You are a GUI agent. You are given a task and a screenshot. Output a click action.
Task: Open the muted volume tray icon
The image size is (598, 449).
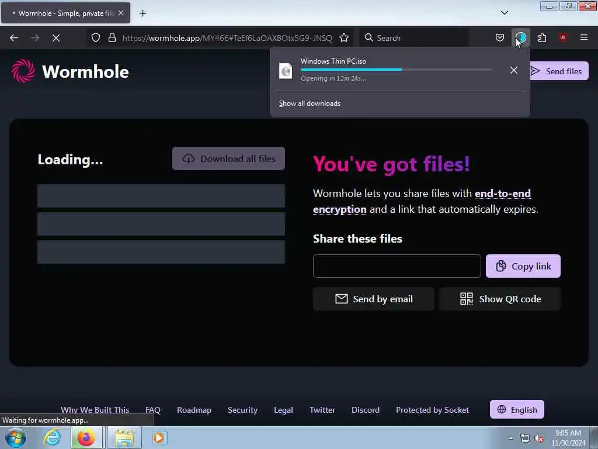[x=539, y=438]
